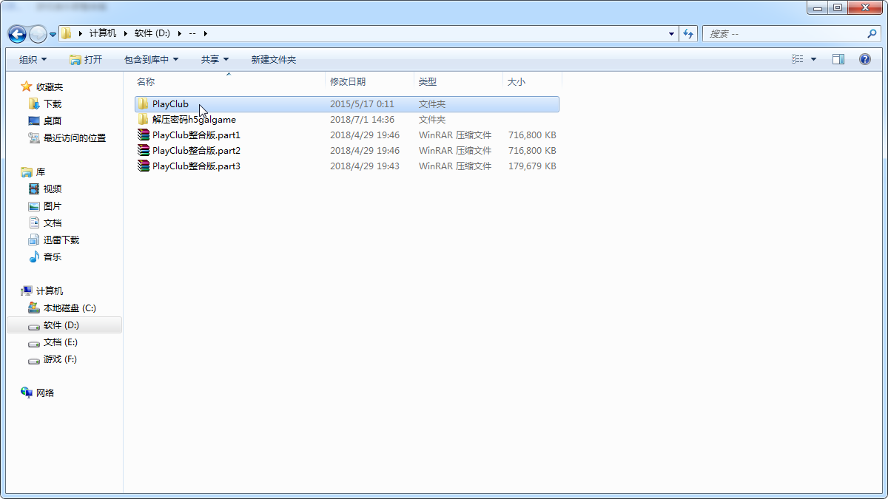Open the 迅雷下载 library
Screen dimensions: 888x499
coord(61,240)
